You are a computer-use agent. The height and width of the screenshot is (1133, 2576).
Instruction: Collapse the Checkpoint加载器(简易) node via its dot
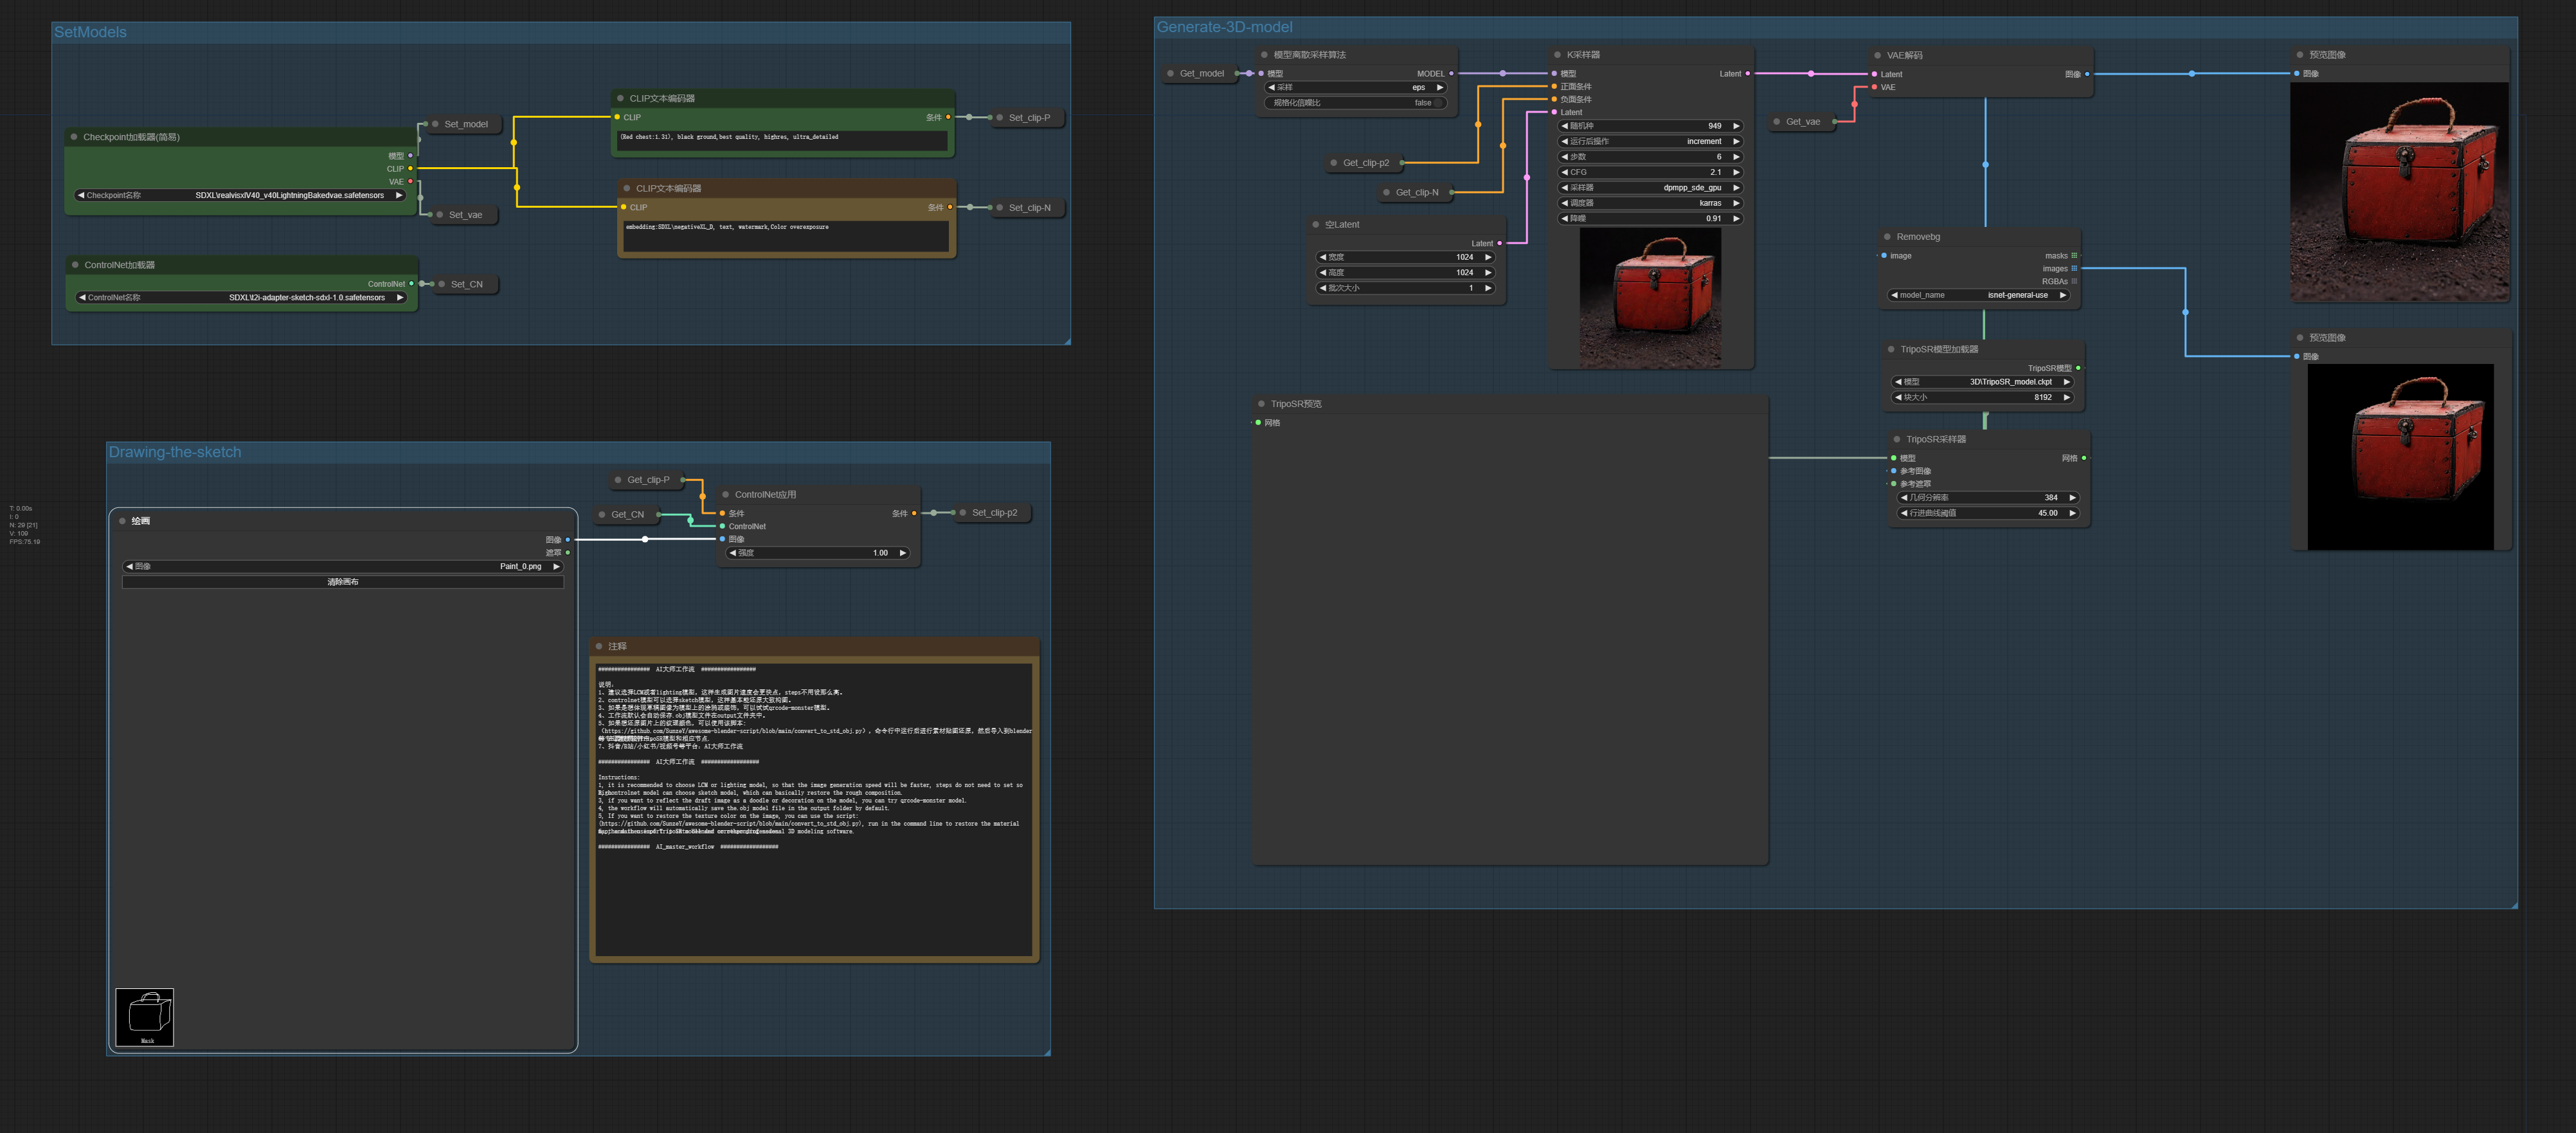(x=74, y=137)
